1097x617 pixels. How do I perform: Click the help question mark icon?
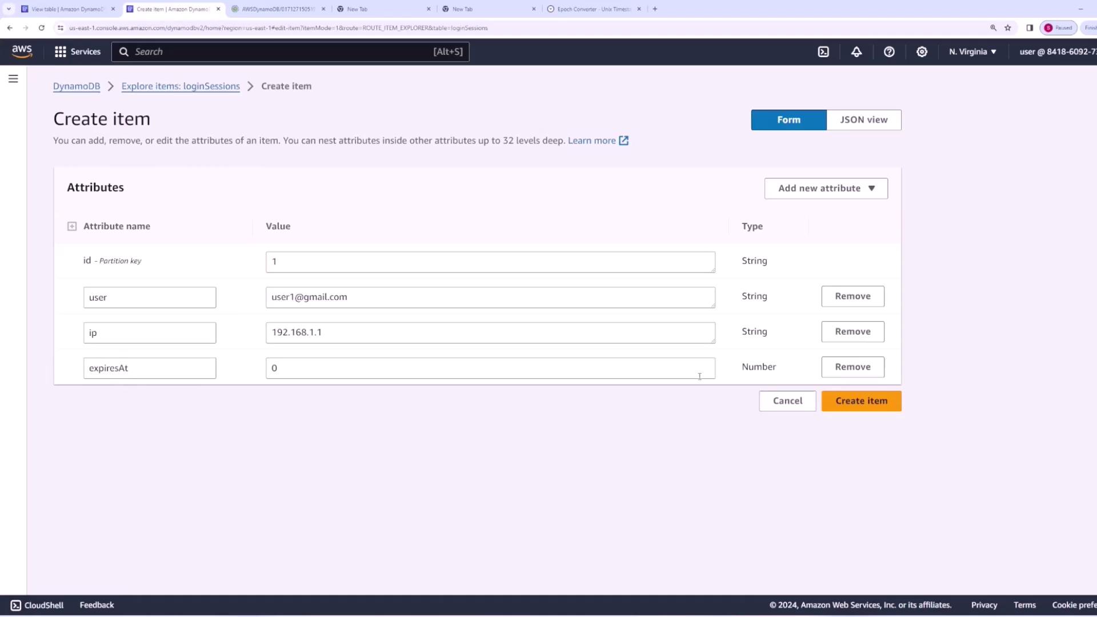[x=889, y=52]
